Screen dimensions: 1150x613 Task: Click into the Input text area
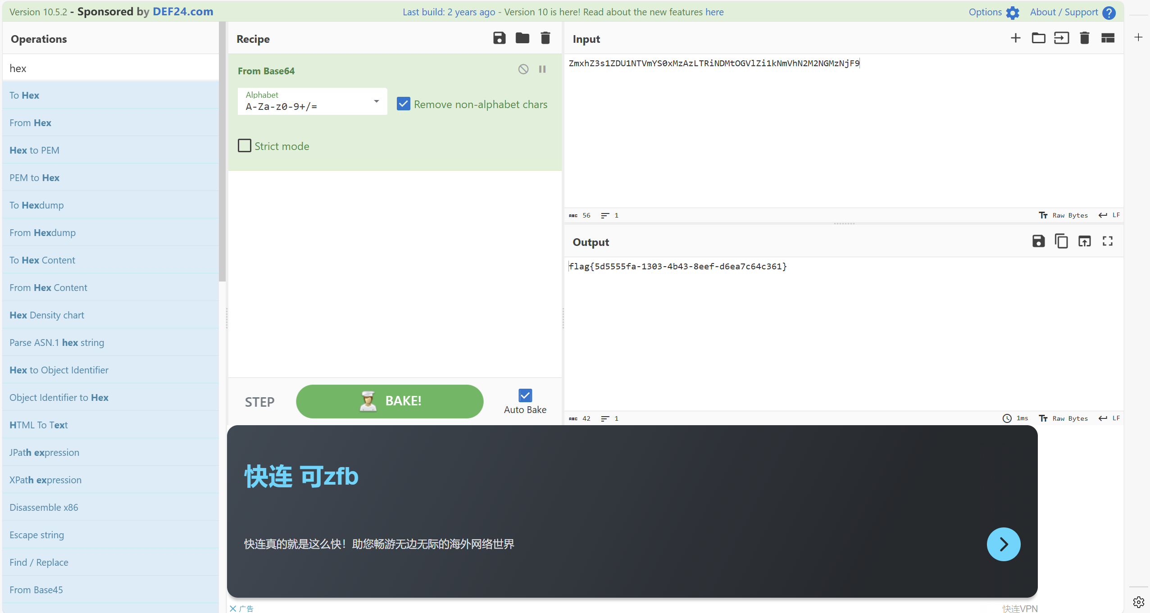[x=843, y=131]
